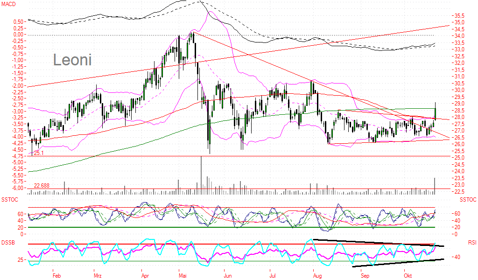Pick the Aug label on the time axis

click(x=318, y=276)
